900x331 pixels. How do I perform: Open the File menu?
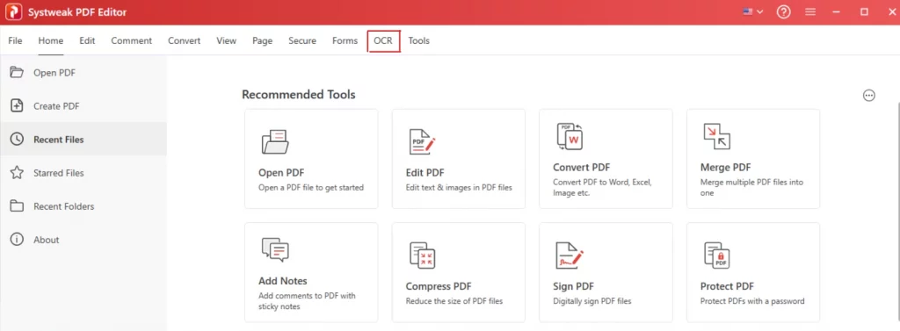16,40
